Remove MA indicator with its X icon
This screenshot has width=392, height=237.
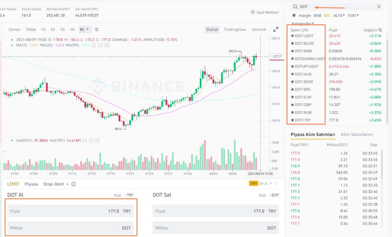tap(107, 45)
